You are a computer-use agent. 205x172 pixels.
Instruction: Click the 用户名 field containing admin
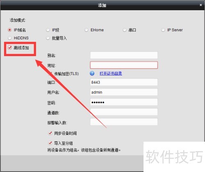[x=124, y=92]
